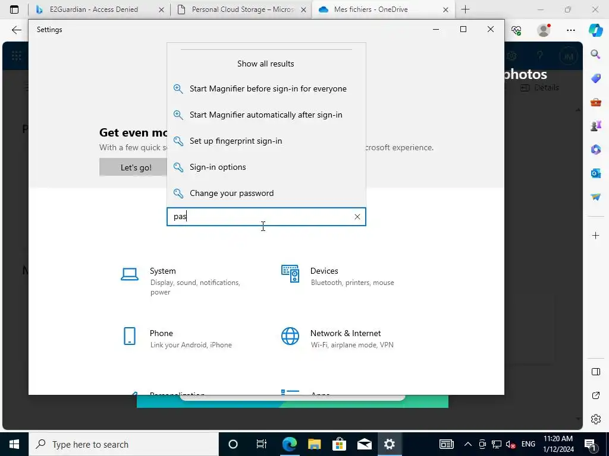Click Settings gear in taskbar

click(x=389, y=444)
